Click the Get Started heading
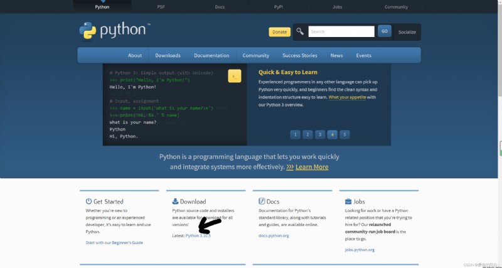 pos(108,201)
